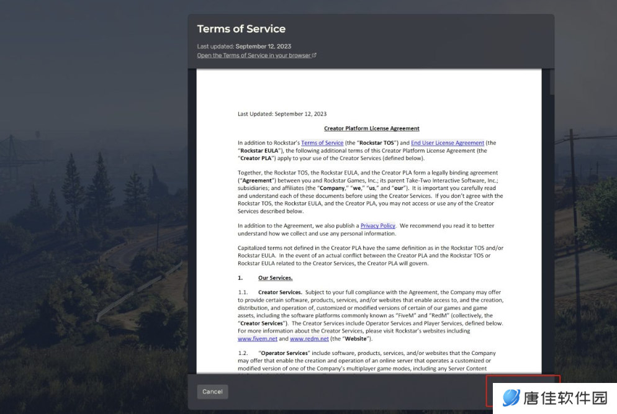Viewport: 617px width, 414px height.
Task: Click the red-outlined area at dialog bottom right
Action: point(523,391)
